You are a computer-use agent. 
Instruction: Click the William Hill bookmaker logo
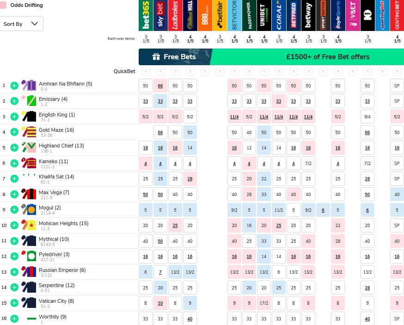(190, 15)
